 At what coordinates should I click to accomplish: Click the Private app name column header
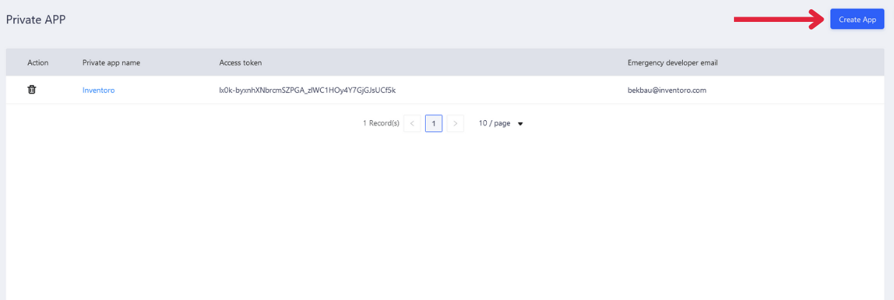pyautogui.click(x=111, y=62)
